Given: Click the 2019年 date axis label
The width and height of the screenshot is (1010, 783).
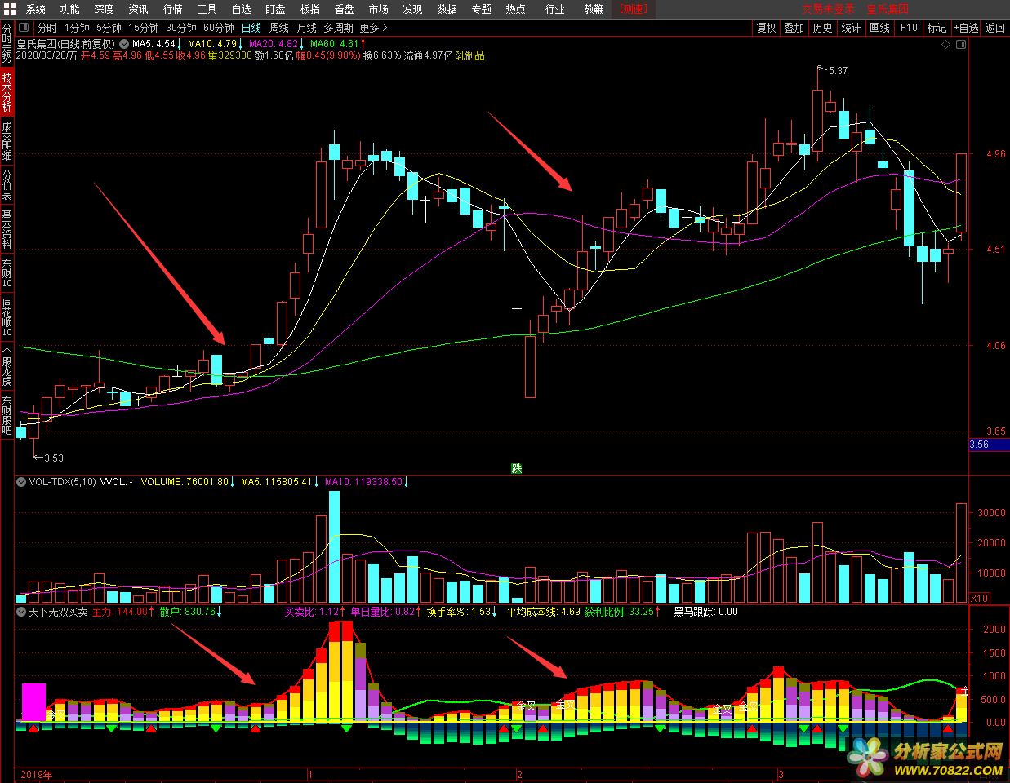Looking at the screenshot, I should [x=36, y=774].
